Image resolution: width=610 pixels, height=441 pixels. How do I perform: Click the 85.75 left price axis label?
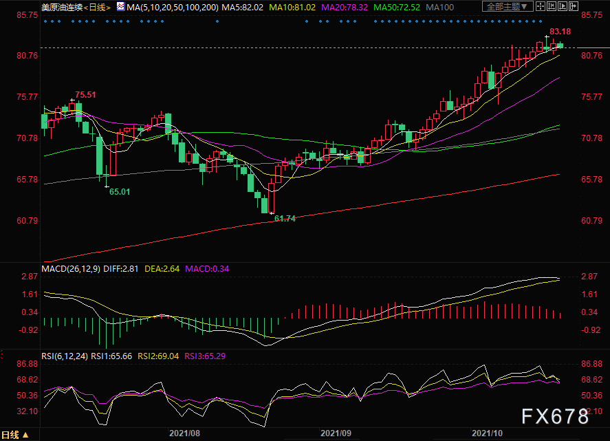[x=28, y=15]
